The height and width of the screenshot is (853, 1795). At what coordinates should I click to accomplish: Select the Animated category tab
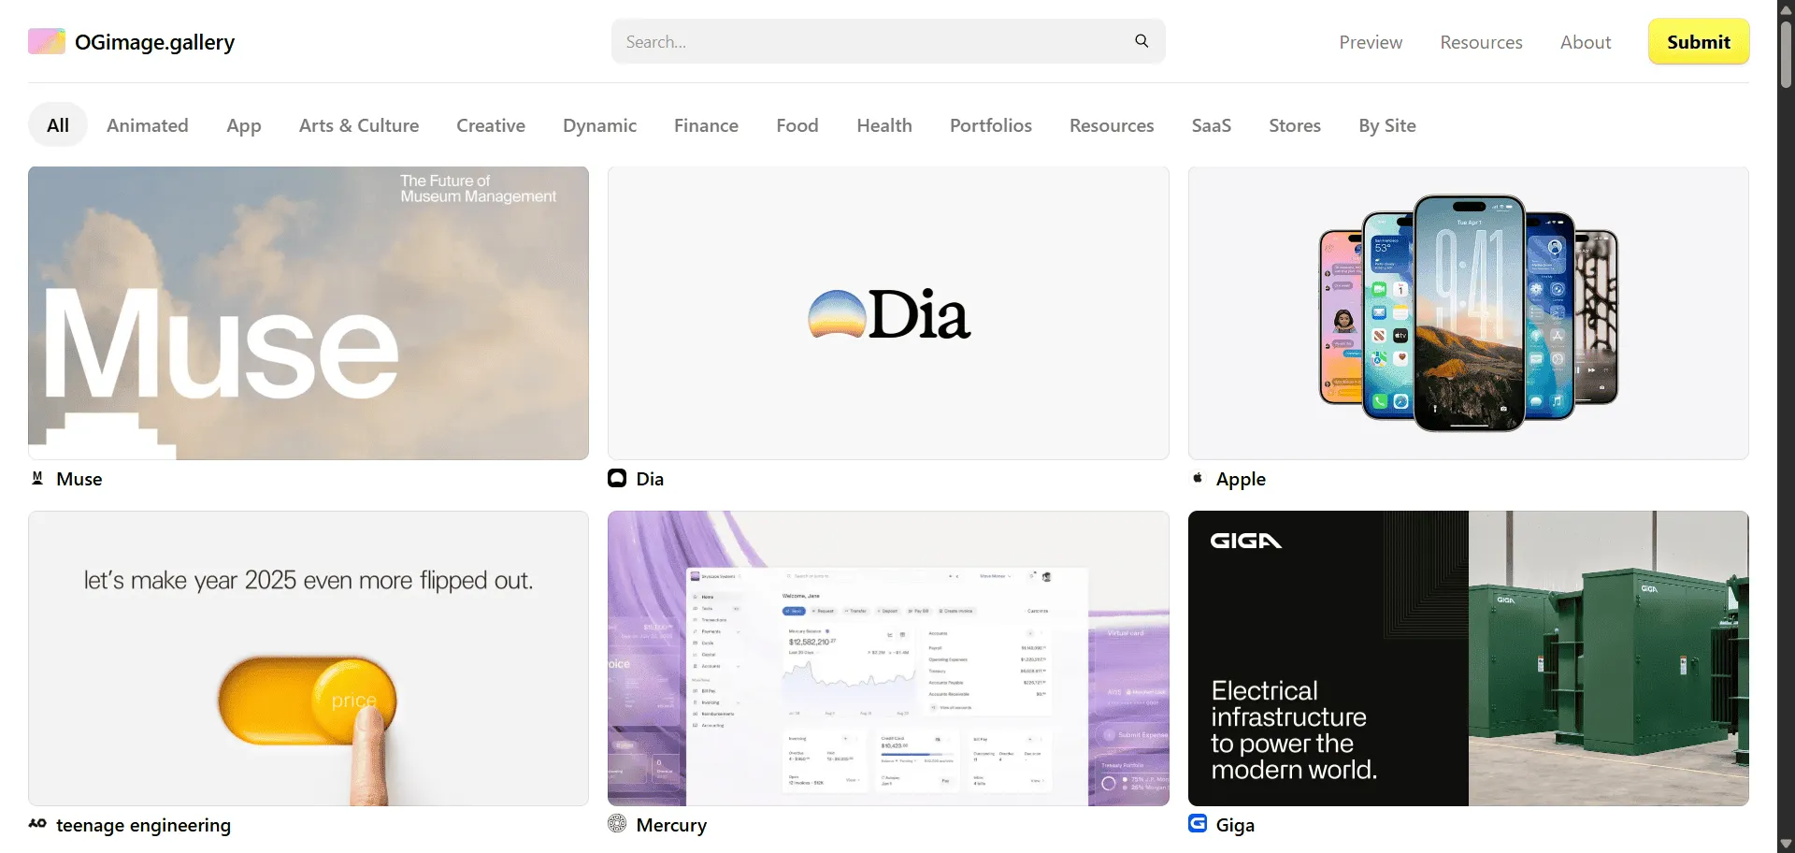click(x=148, y=125)
